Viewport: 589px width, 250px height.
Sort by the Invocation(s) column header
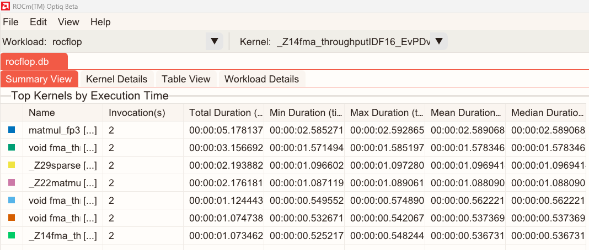137,113
